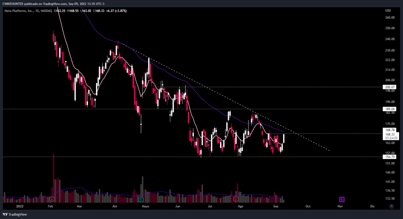Click the 185.06 price label on the scale
Screen dimensions: 403x219
click(390, 109)
